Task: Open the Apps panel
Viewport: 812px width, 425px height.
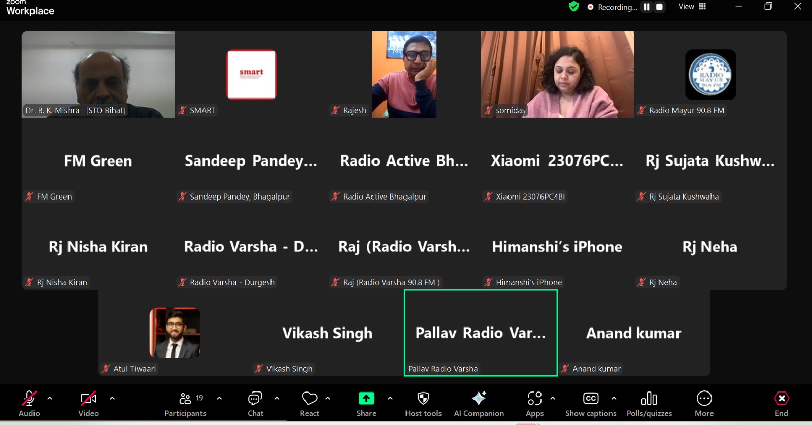Action: click(534, 404)
